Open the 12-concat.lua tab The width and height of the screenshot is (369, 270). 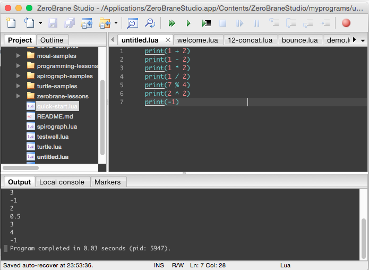point(250,40)
